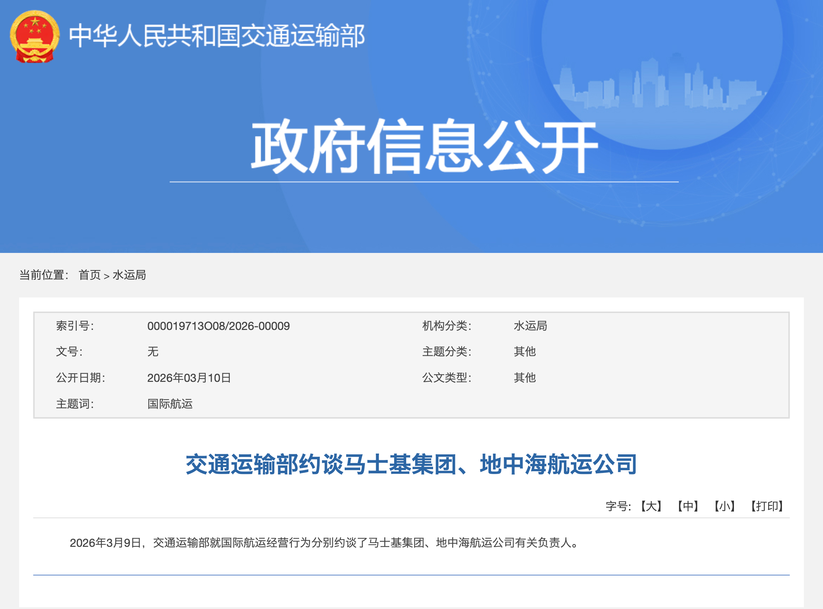Click the 打印 print button
Image resolution: width=823 pixels, height=609 pixels.
tap(767, 506)
